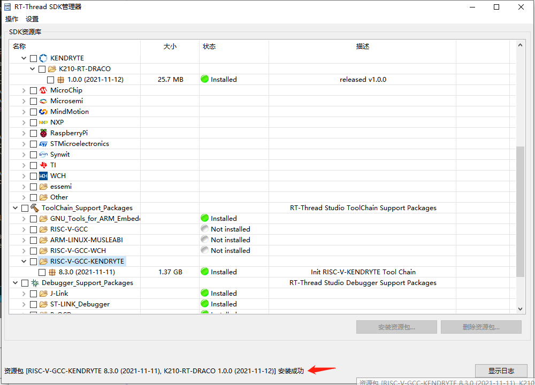Click the Synwit logo icon
535x385 pixels.
tap(43, 155)
